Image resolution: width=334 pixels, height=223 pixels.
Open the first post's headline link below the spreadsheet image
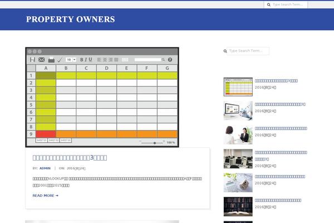coord(70,157)
